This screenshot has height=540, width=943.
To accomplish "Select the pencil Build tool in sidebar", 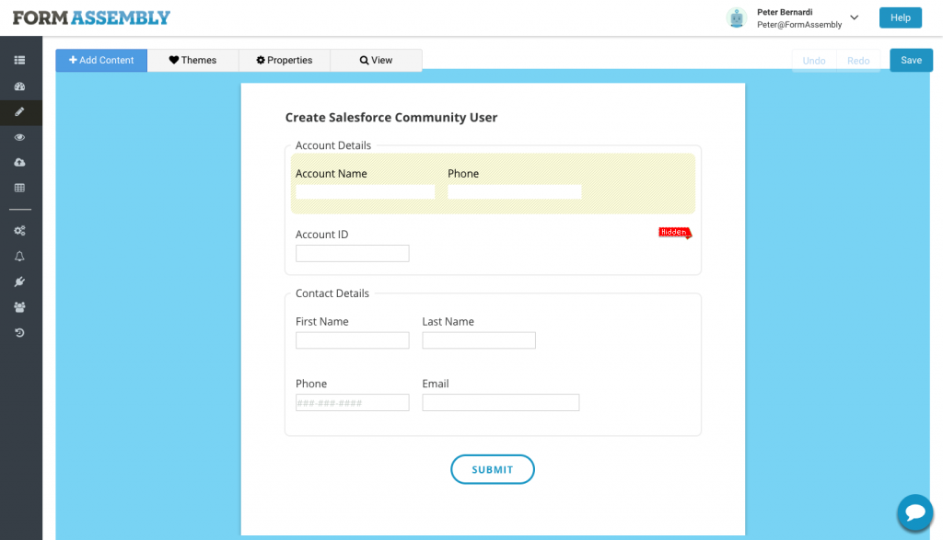I will [x=20, y=112].
